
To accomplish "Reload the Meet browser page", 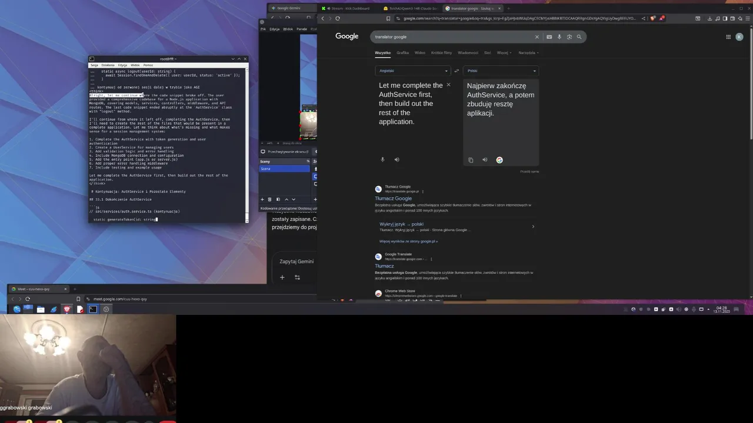I will [28, 299].
